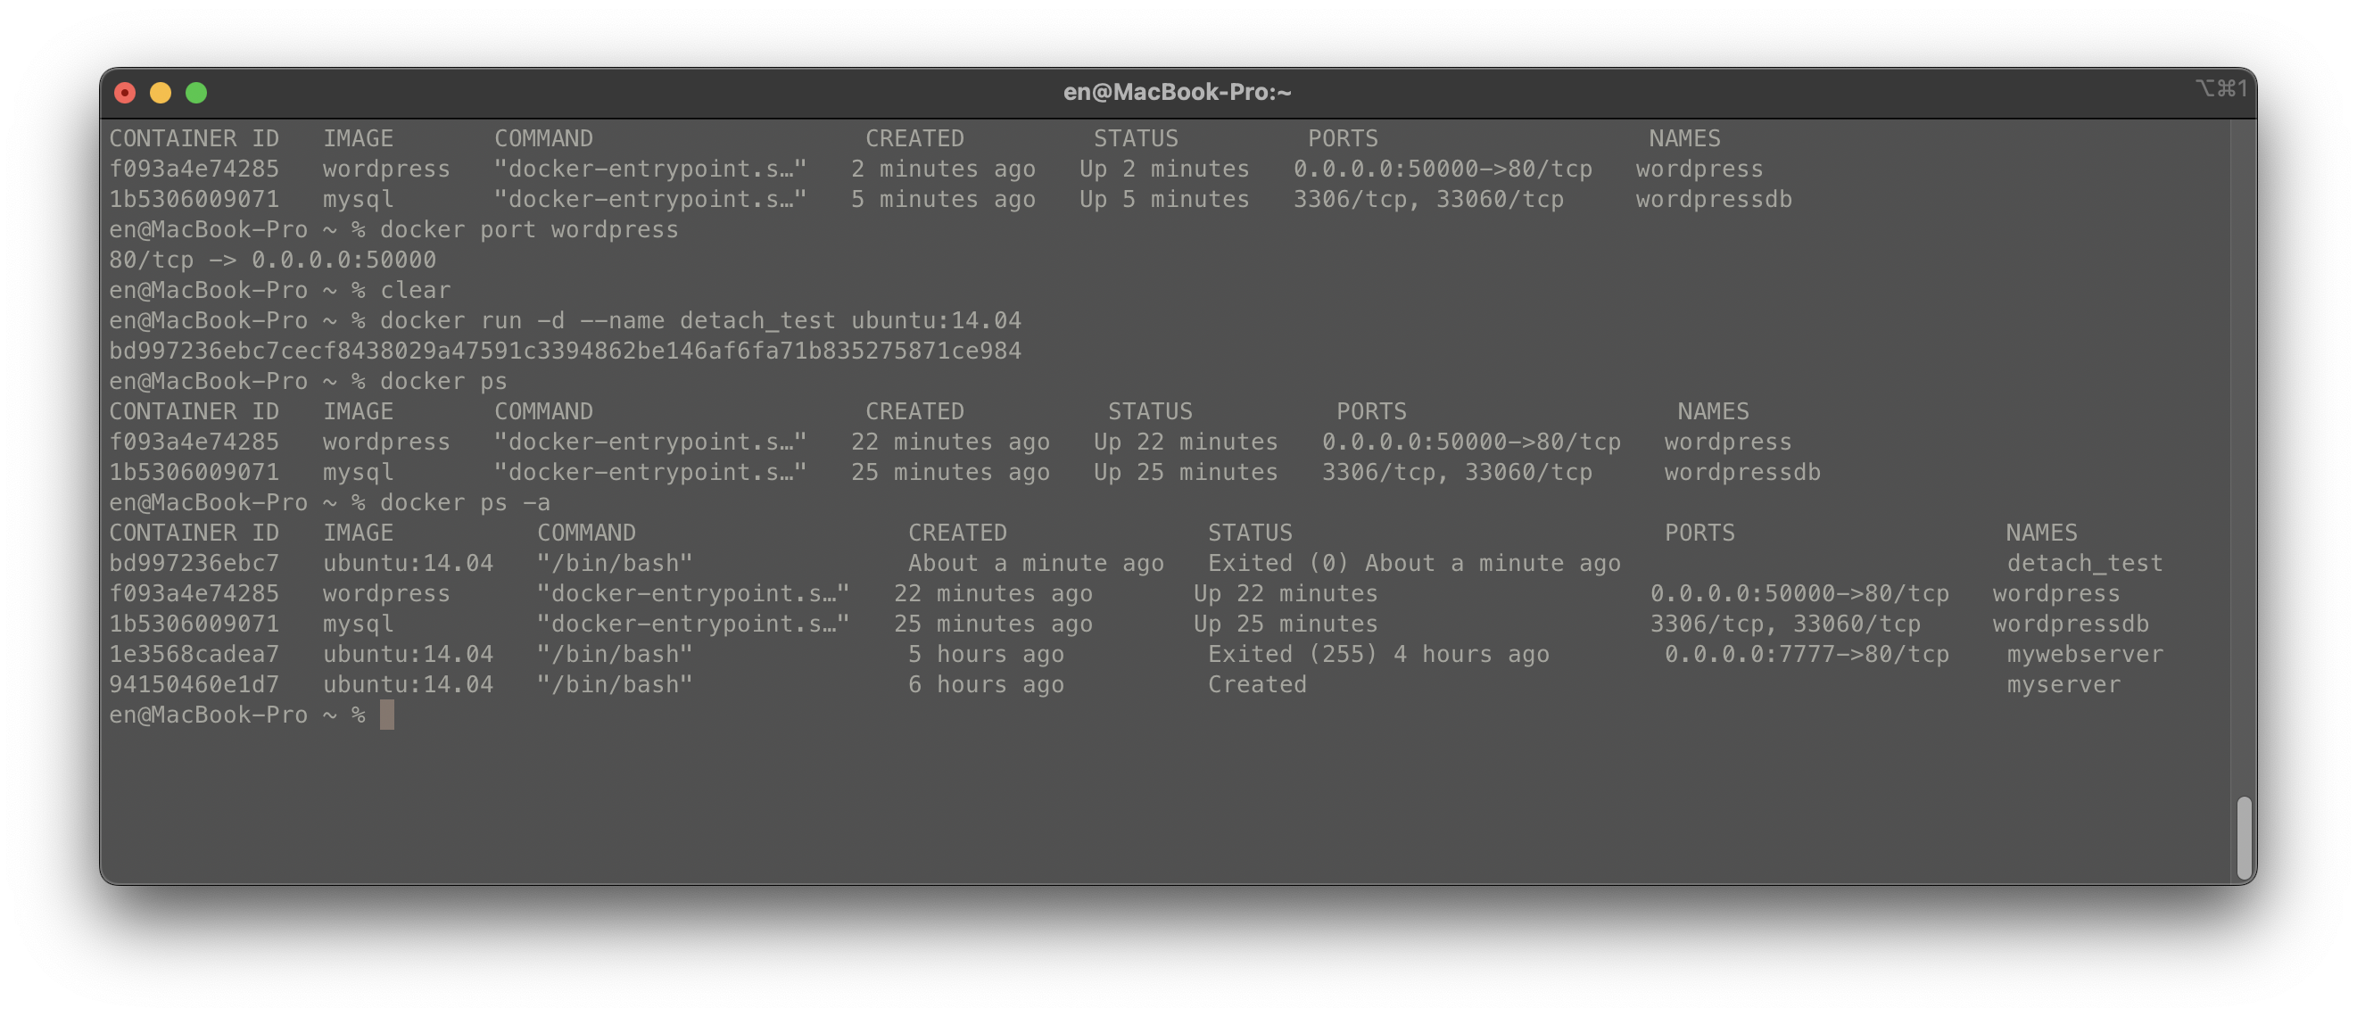This screenshot has height=1017, width=2357.
Task: Click the keyboard shortcut indicator in title bar
Action: (2221, 87)
